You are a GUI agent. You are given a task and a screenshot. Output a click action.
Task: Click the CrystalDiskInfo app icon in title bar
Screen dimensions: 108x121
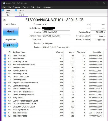click(x=4, y=3)
